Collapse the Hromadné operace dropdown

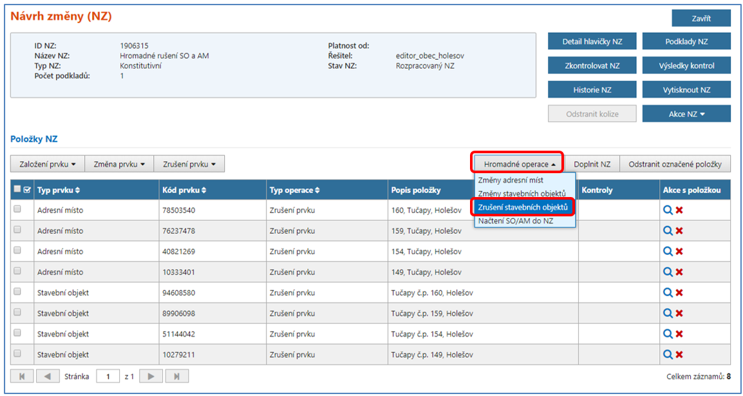[519, 164]
